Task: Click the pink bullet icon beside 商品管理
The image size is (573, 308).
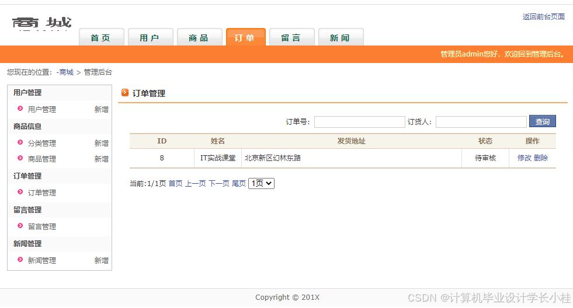Action: [x=20, y=158]
